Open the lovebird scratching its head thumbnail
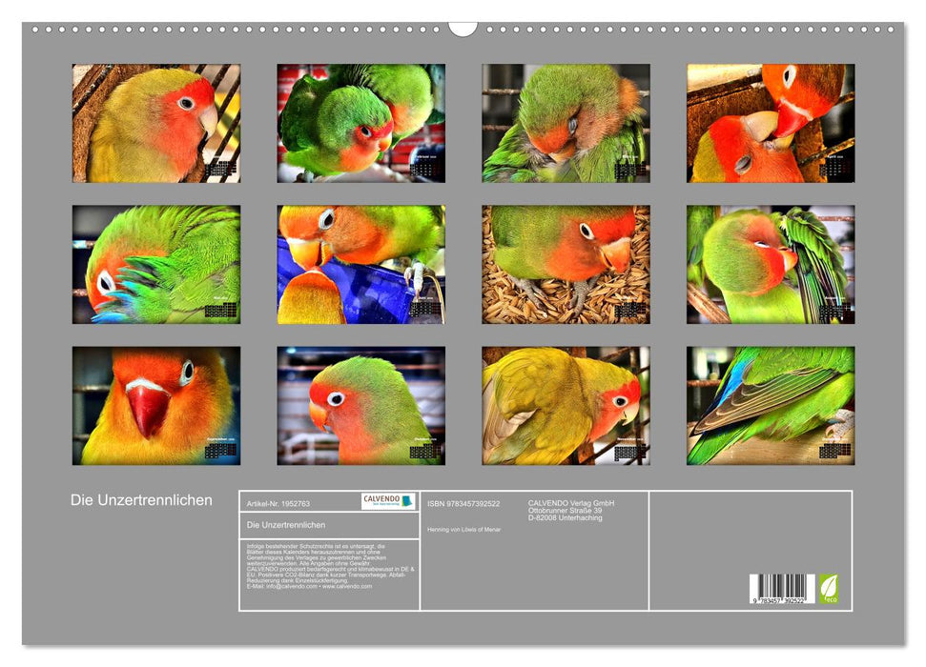 coord(156,265)
